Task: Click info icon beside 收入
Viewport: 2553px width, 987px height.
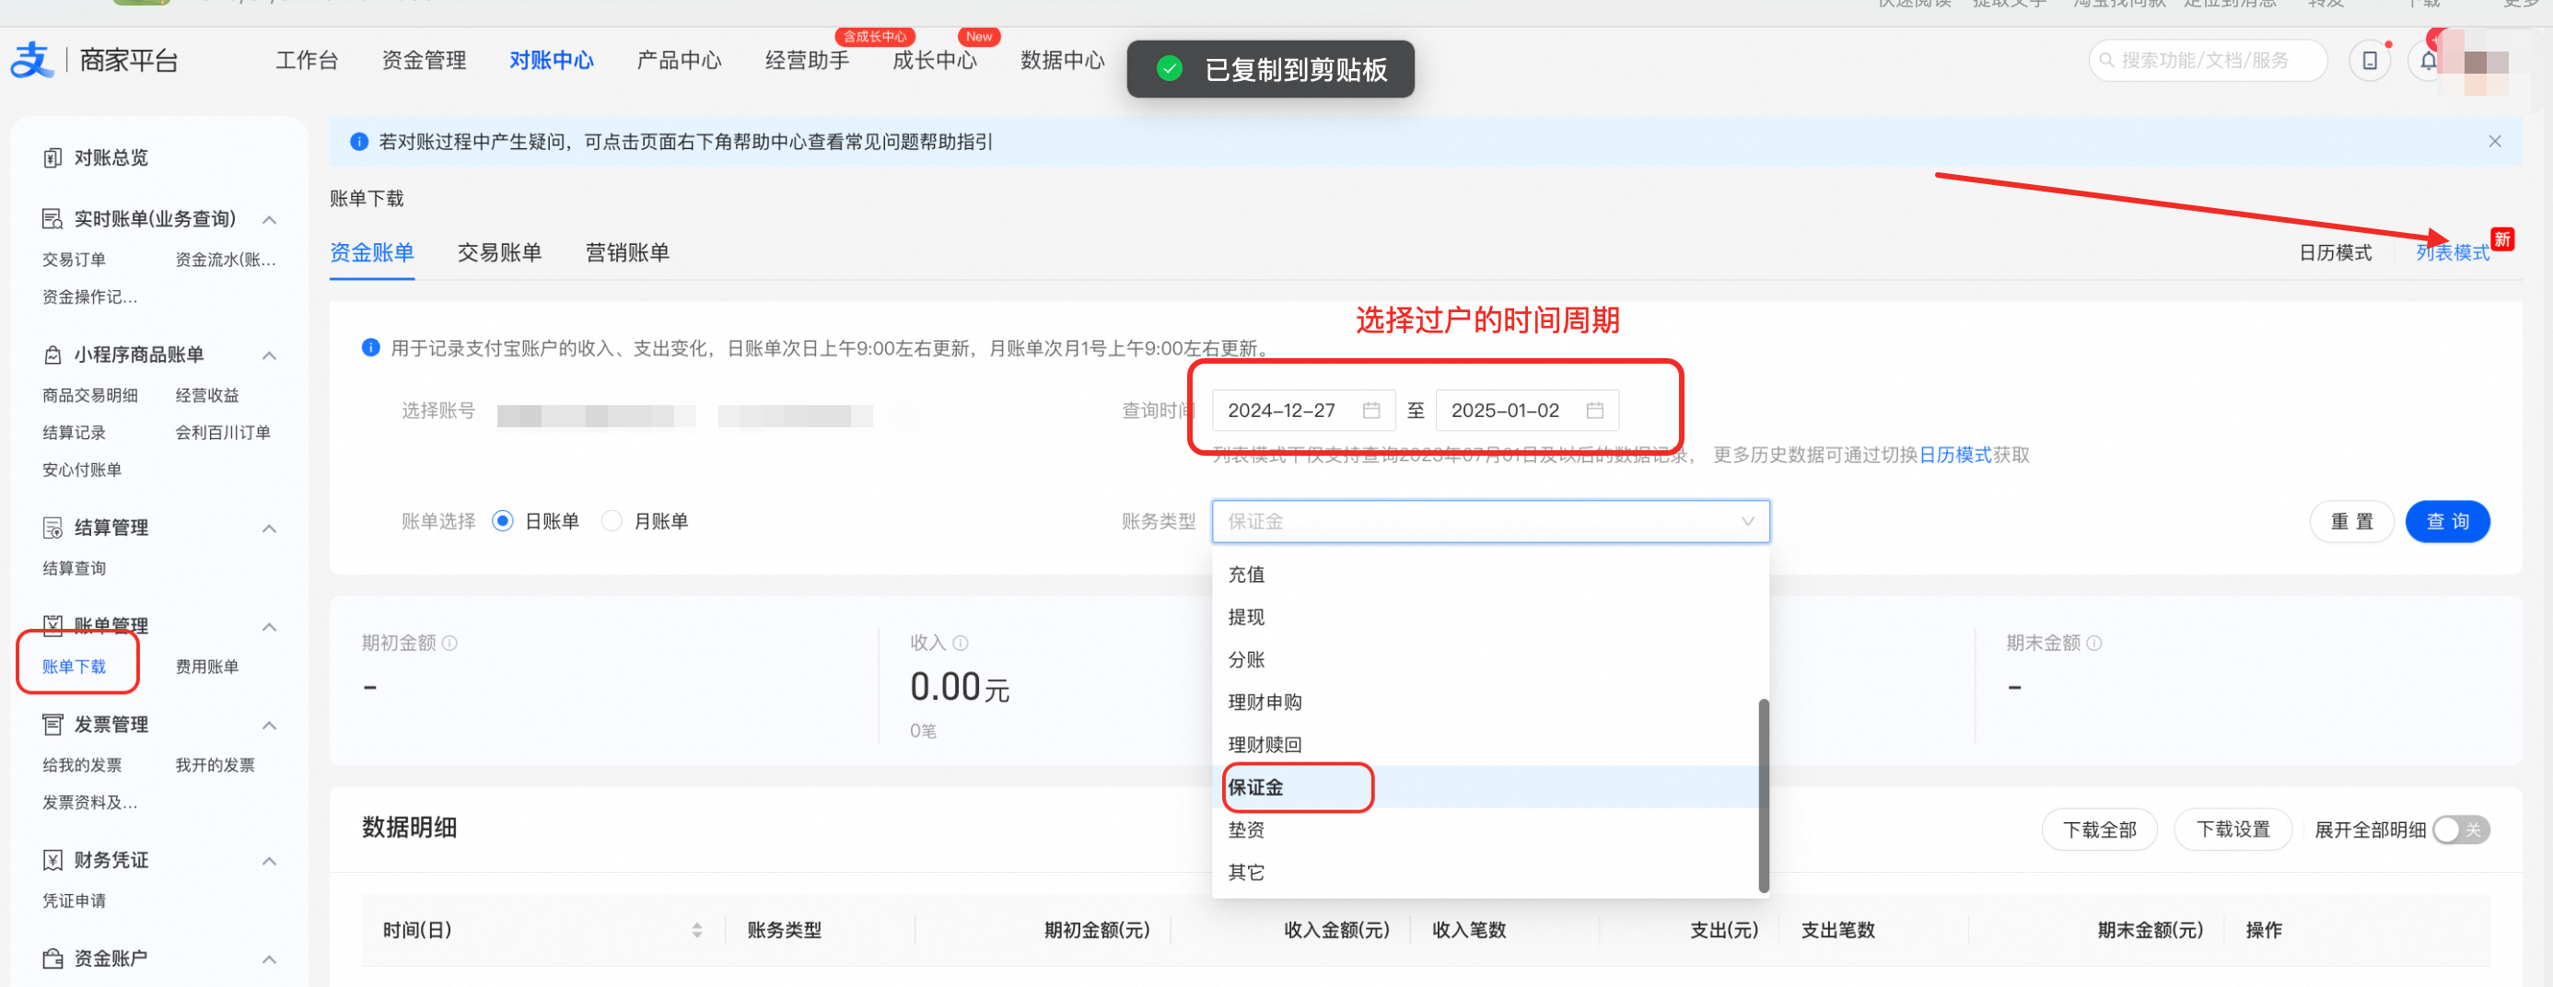Action: (x=960, y=644)
